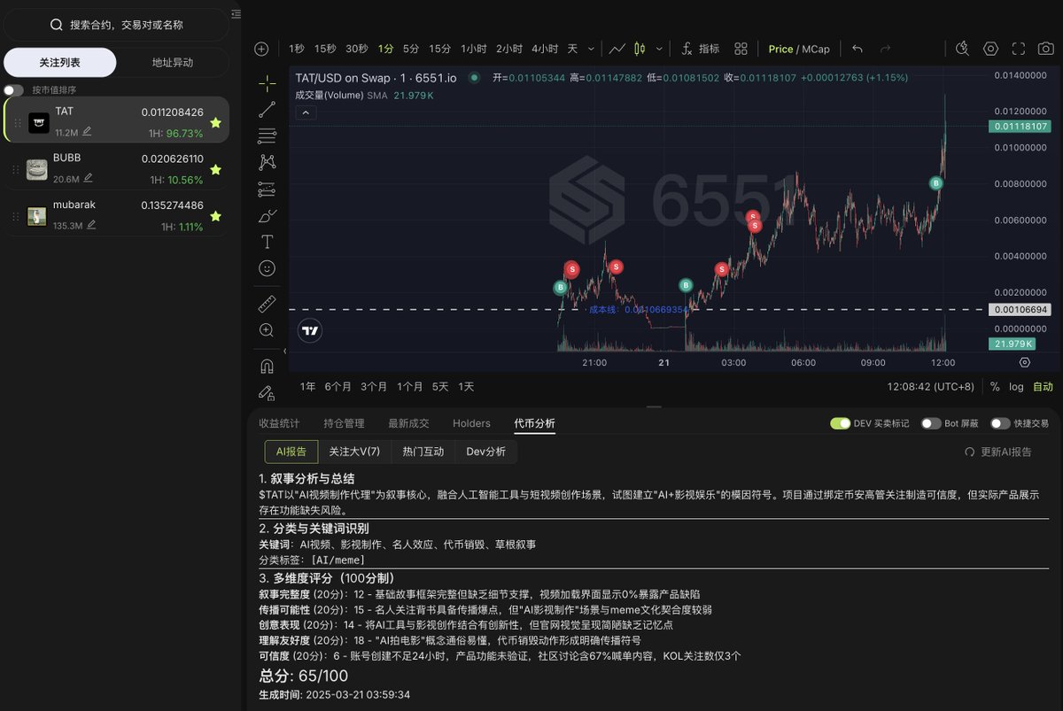Open the forecasting and measurement tools
1063x711 pixels.
(x=267, y=189)
